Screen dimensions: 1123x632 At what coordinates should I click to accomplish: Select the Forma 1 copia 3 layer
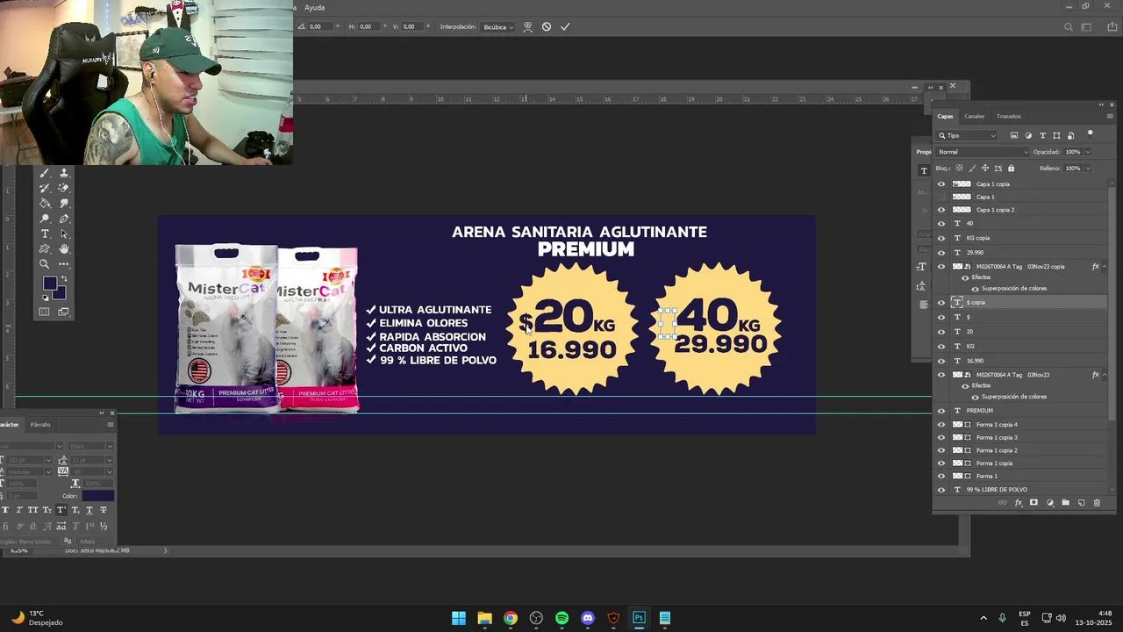1022,437
